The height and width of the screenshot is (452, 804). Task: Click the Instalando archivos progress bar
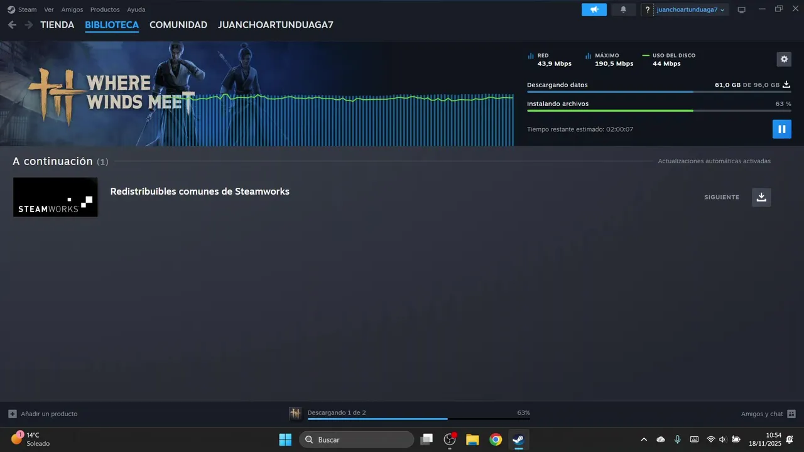(x=659, y=110)
